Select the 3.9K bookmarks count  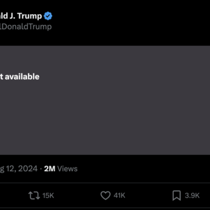tap(192, 195)
